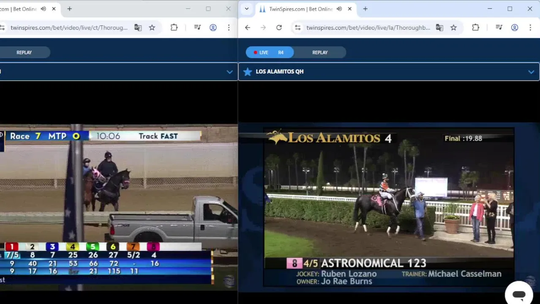Bookmark the page in the right window
540x304 pixels.
[x=453, y=27]
